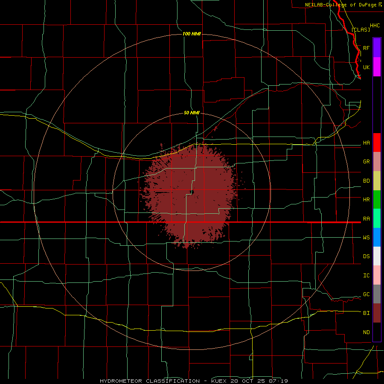384x384 pixels.
Task: Click the UK magenta legend swatch
Action: click(x=377, y=67)
